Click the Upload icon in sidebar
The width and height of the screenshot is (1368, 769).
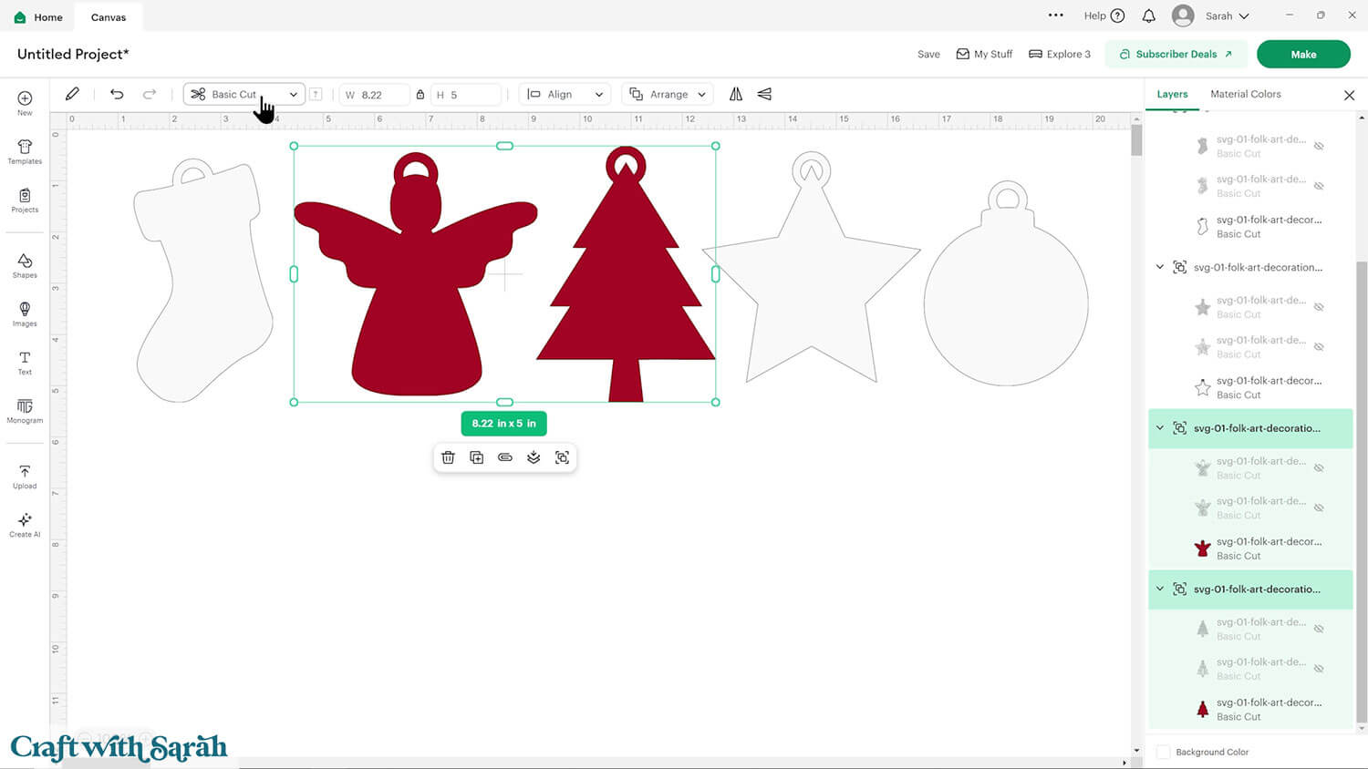(x=25, y=476)
